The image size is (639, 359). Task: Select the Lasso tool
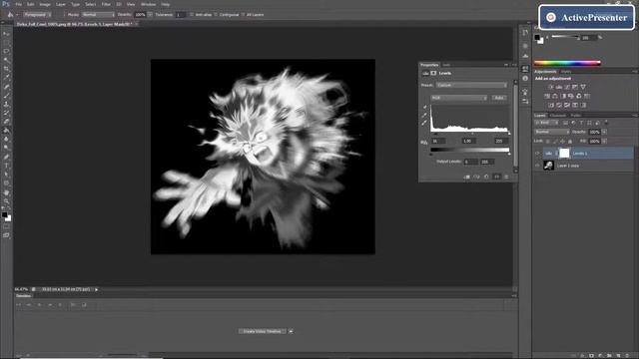coord(6,51)
